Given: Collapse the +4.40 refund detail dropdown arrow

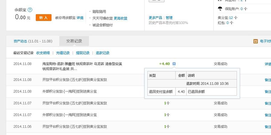Looking at the screenshot, I should [174, 64].
